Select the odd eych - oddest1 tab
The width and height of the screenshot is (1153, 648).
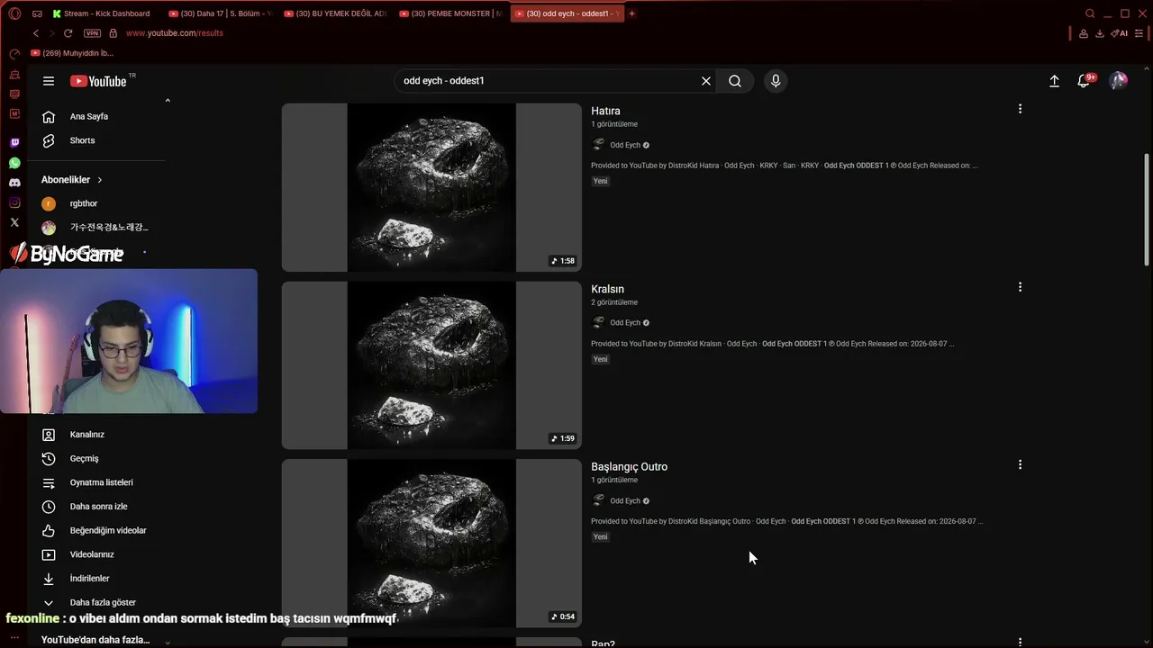[566, 13]
